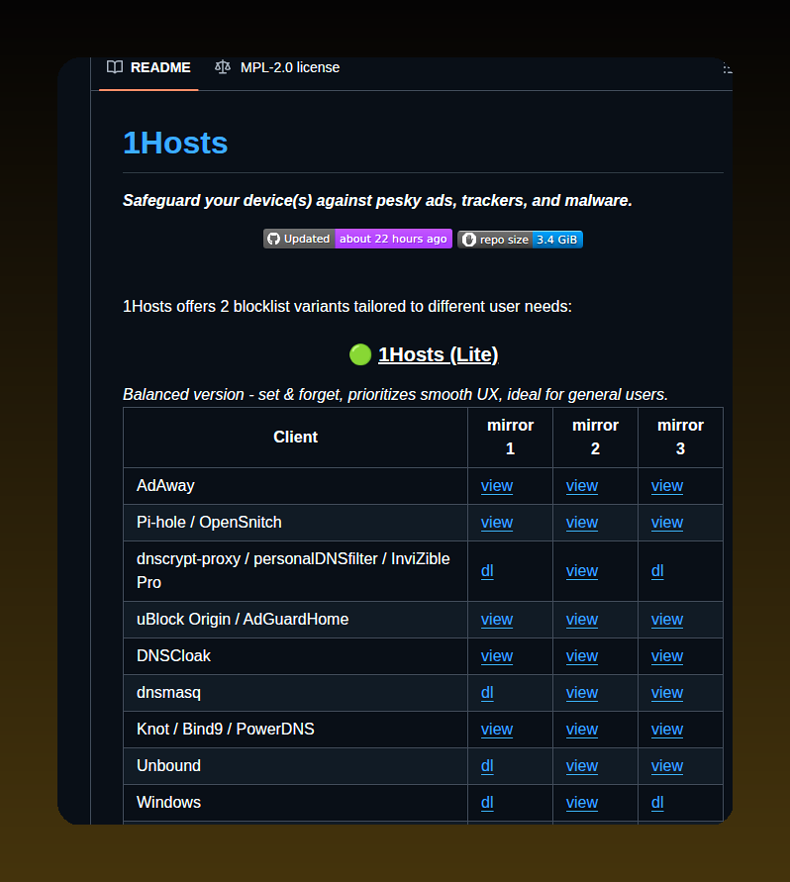Open the README tab

pyautogui.click(x=148, y=67)
